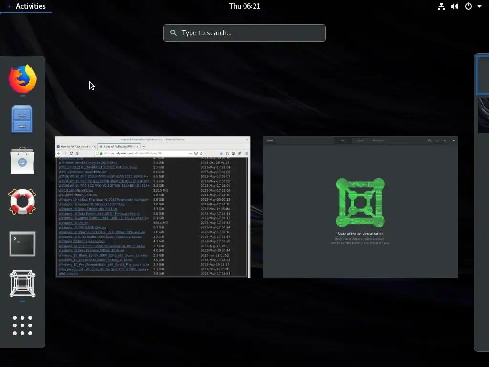489x367 pixels.
Task: Launch Terminal from the dock
Action: (x=22, y=244)
